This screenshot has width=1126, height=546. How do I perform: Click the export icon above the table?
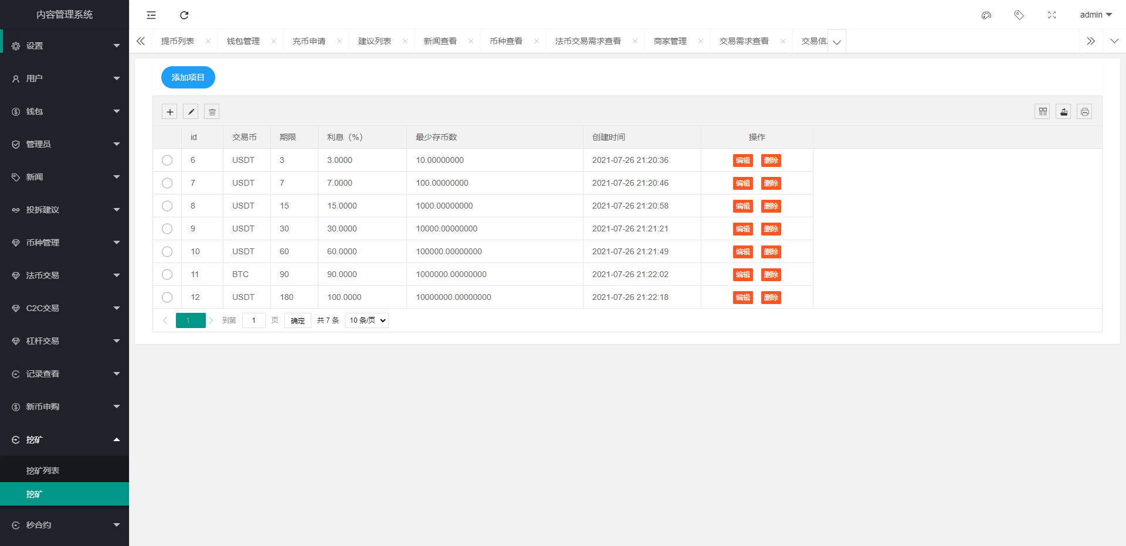click(1063, 112)
